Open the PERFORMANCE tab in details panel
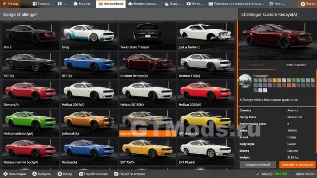 tap(296, 65)
